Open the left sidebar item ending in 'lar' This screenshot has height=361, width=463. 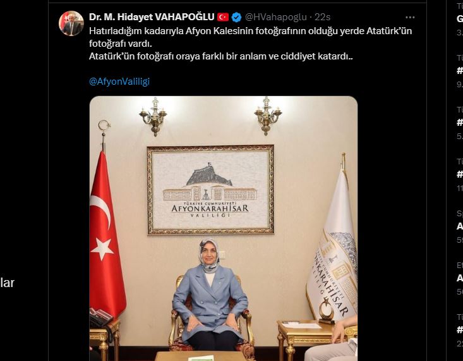click(7, 283)
